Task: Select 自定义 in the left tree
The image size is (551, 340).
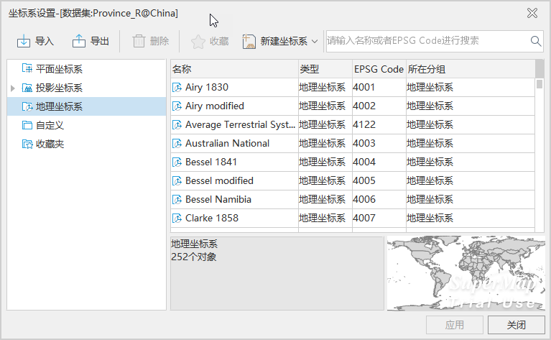Action: pos(50,125)
